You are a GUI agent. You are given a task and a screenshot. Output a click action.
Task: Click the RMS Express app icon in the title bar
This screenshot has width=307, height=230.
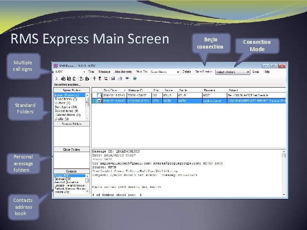click(56, 66)
